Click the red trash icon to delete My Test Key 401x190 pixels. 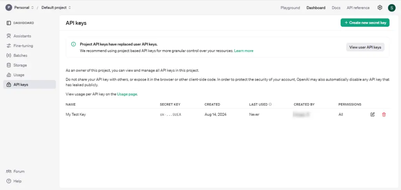click(x=384, y=115)
